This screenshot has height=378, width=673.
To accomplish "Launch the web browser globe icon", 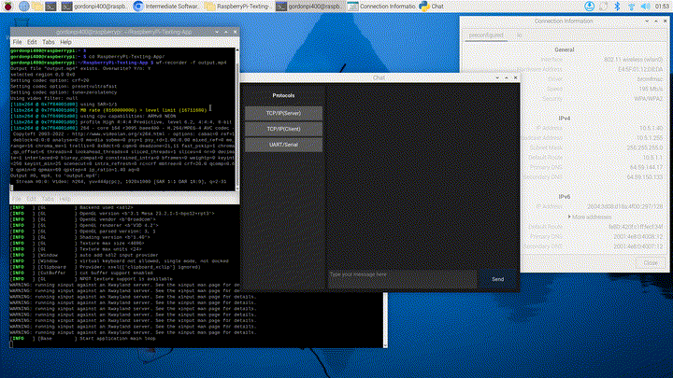I will [x=24, y=6].
